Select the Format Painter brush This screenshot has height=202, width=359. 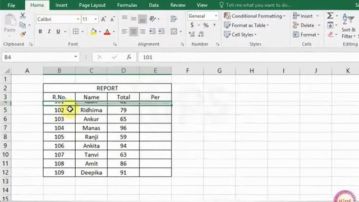tap(22, 34)
